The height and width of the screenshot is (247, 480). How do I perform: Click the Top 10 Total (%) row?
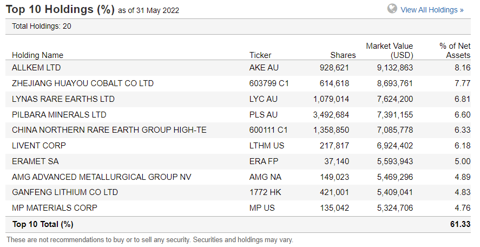coord(43,224)
